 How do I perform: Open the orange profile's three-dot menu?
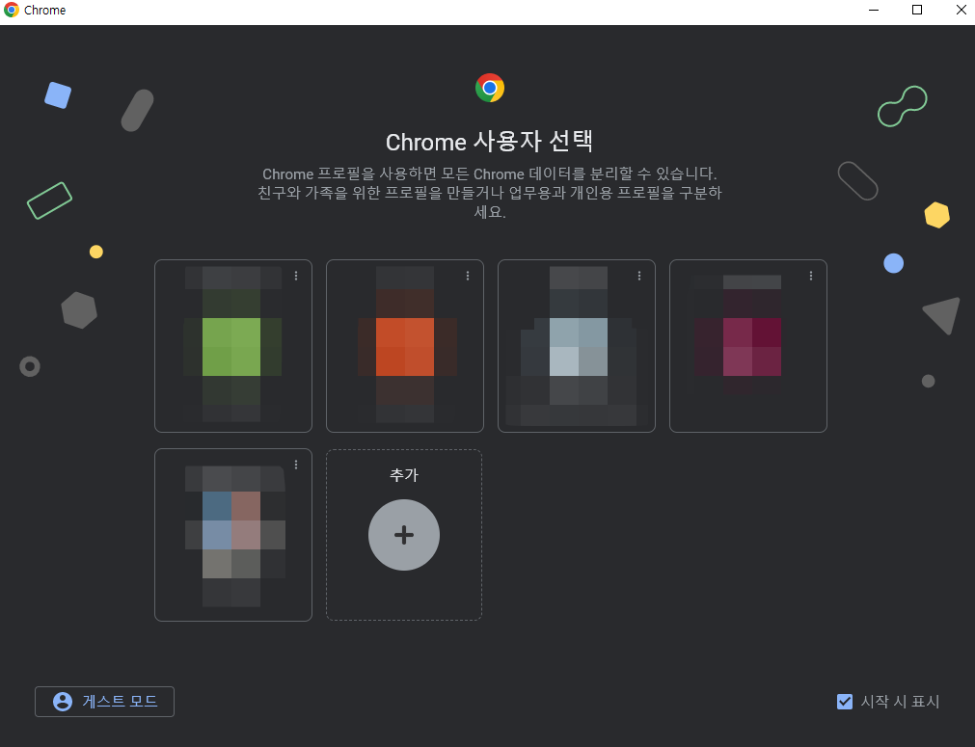[468, 275]
